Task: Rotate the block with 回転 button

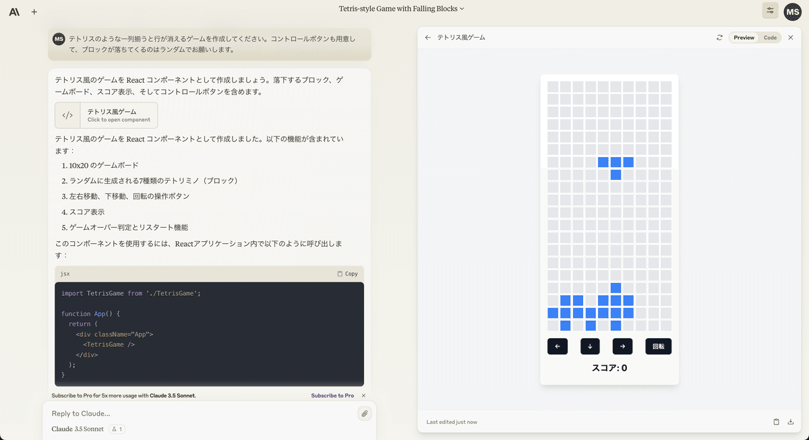Action: [x=659, y=346]
